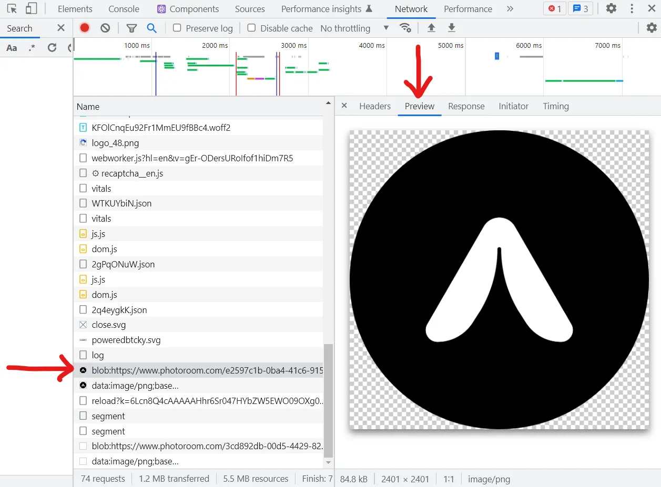
Task: Open the Headers tab of the request
Action: tap(375, 106)
